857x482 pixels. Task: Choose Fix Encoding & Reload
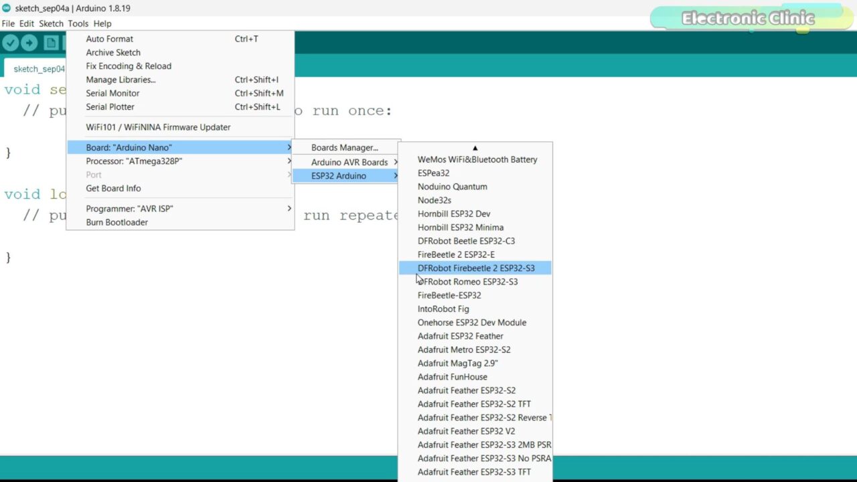pyautogui.click(x=180, y=66)
